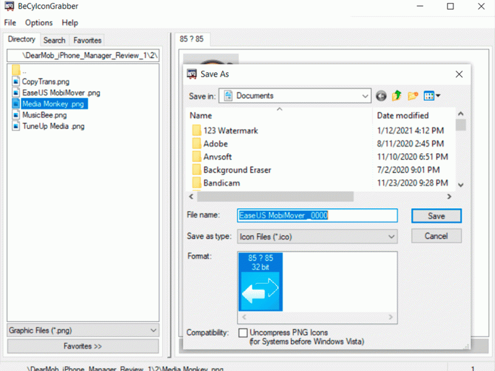495x371 pixels.
Task: Click the 123 Watermark folder icon
Action: pos(196,130)
